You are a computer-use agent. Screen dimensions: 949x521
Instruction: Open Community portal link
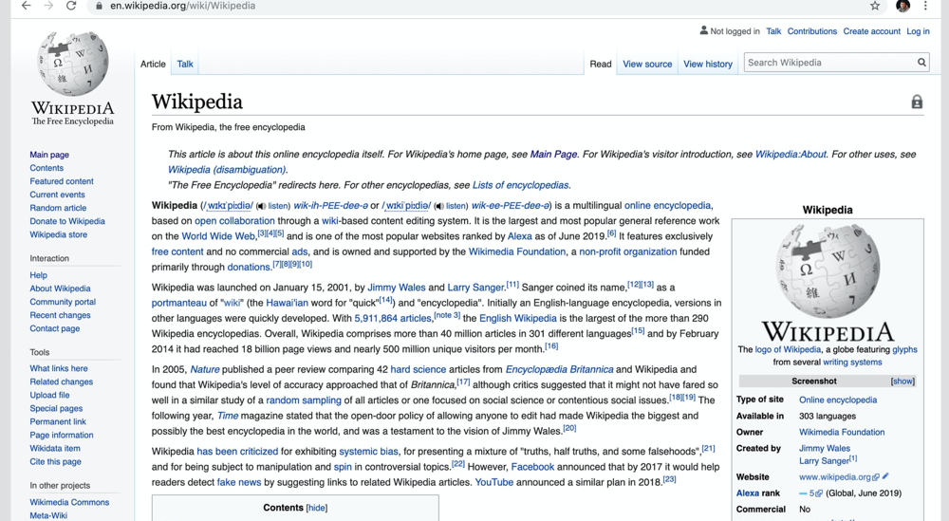(63, 302)
